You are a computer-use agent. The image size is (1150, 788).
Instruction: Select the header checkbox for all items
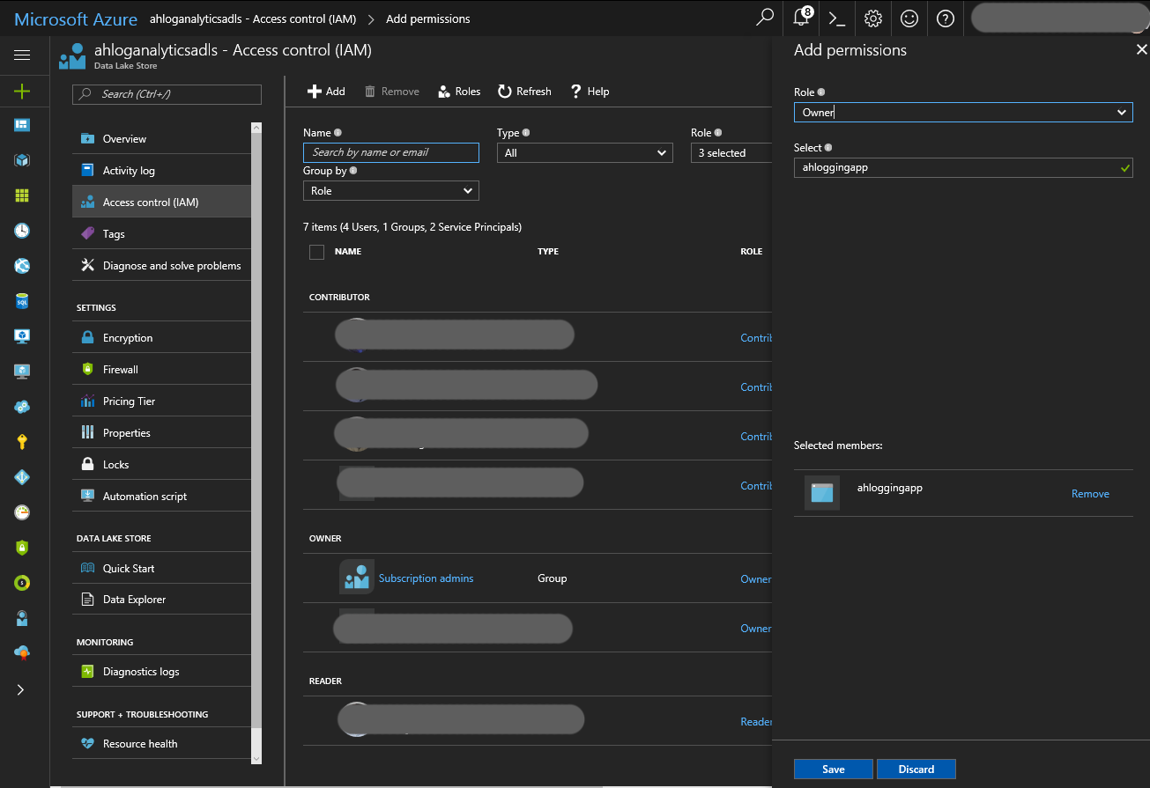pyautogui.click(x=317, y=252)
